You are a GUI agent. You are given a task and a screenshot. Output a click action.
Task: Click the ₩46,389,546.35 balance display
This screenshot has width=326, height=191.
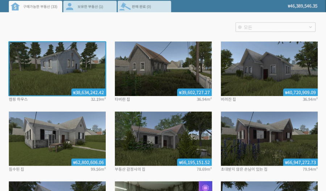pyautogui.click(x=302, y=6)
